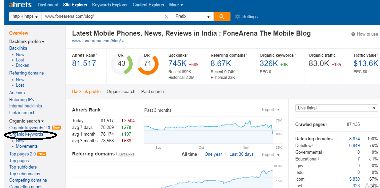Open Referring IPs report

22,100
